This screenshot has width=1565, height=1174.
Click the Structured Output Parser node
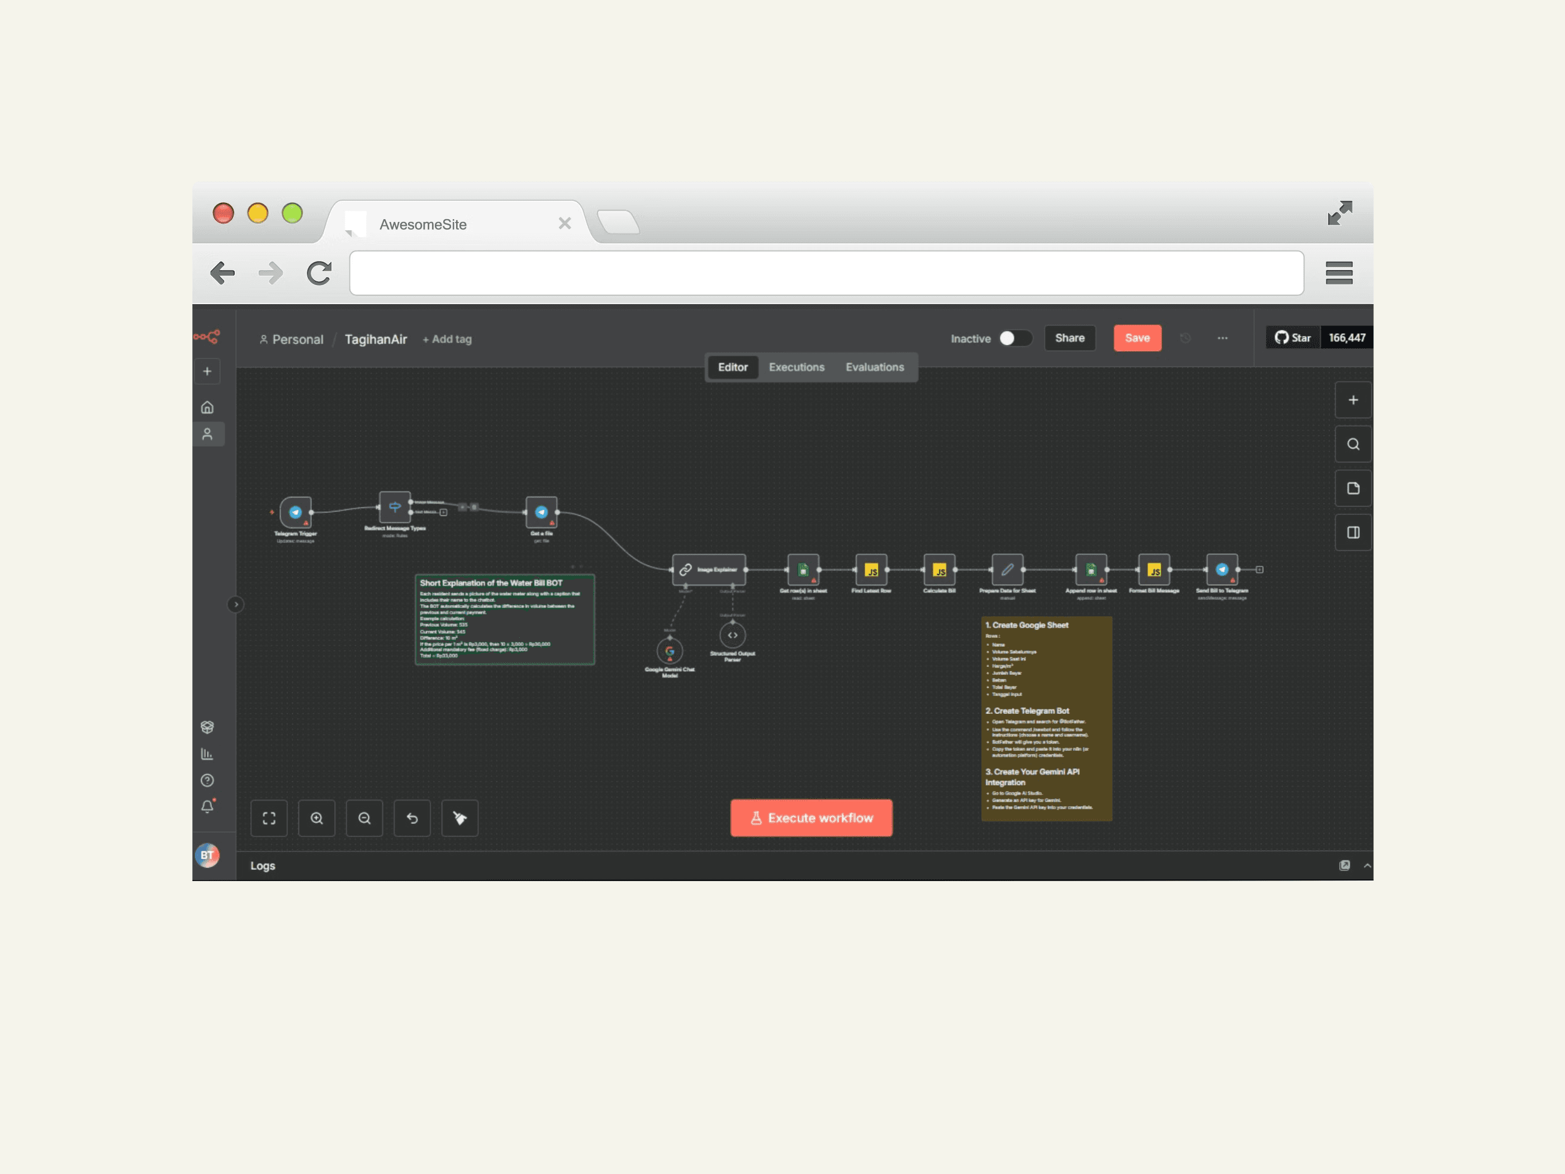tap(733, 635)
